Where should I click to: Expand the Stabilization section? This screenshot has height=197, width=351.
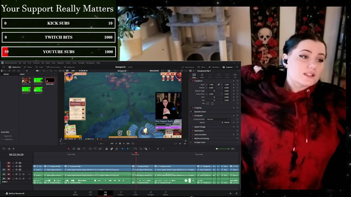(x=199, y=131)
